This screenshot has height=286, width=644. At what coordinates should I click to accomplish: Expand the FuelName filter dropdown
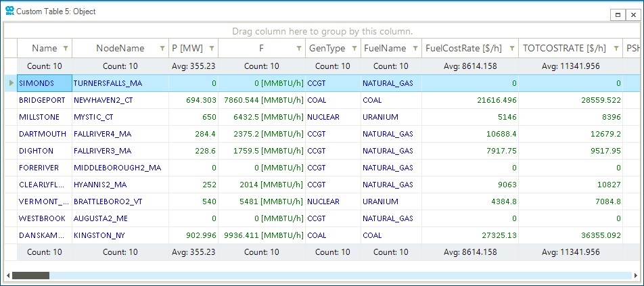(x=415, y=49)
